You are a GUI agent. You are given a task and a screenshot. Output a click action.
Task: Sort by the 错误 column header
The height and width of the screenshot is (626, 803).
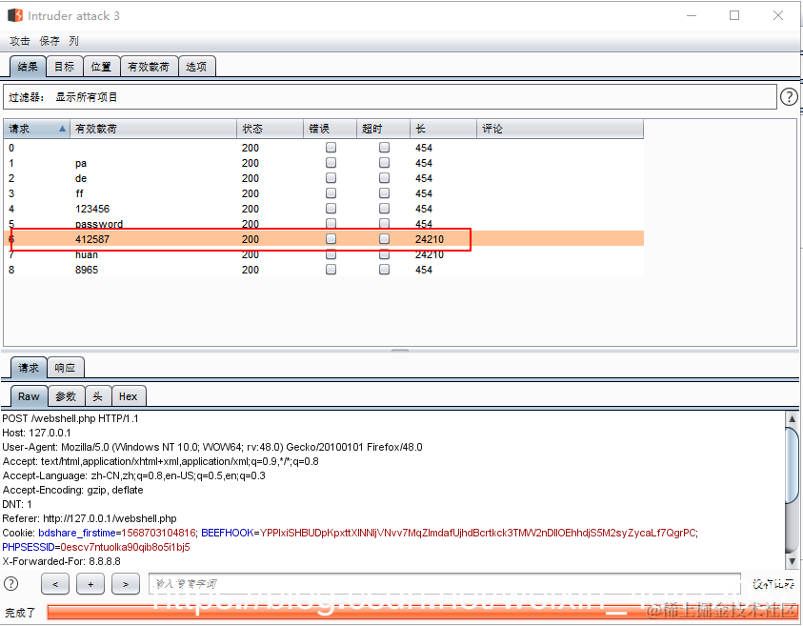pos(331,129)
